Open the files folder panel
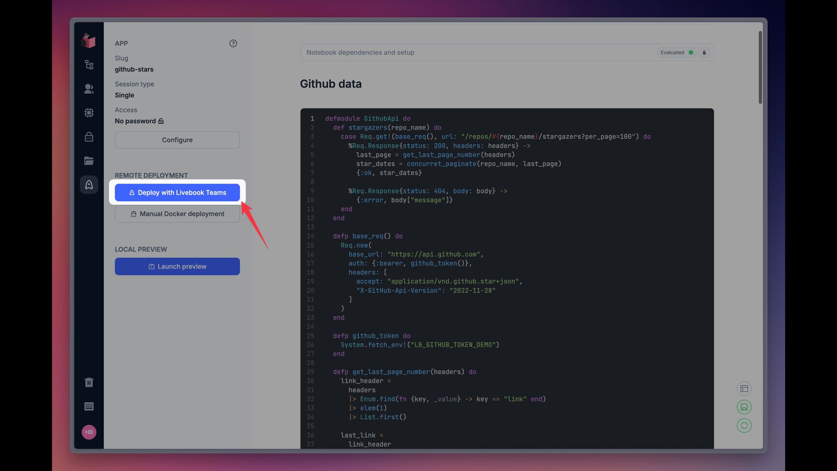Image resolution: width=837 pixels, height=471 pixels. click(x=89, y=161)
